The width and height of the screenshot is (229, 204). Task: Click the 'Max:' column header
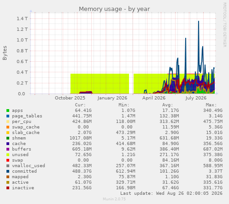coord(211,105)
